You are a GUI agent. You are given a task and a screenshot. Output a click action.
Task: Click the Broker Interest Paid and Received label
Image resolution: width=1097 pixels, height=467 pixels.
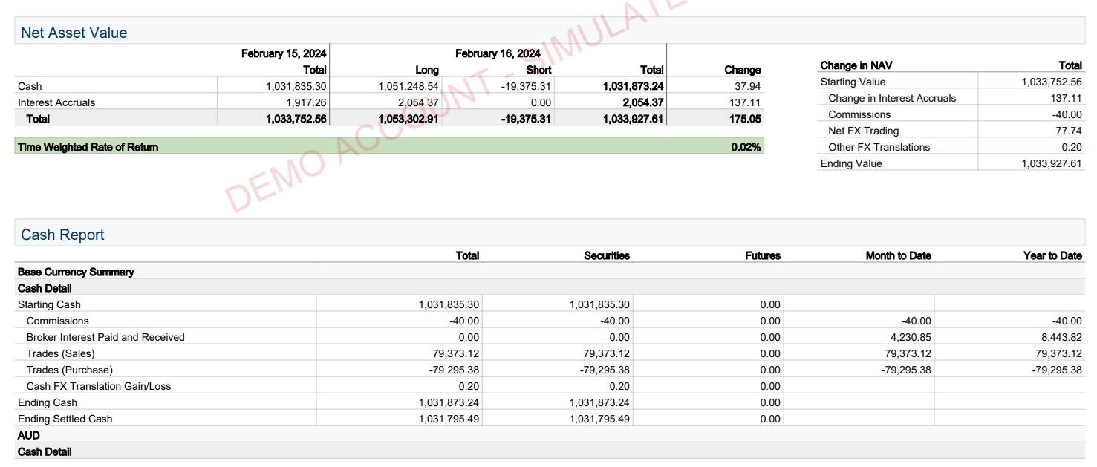tap(105, 337)
